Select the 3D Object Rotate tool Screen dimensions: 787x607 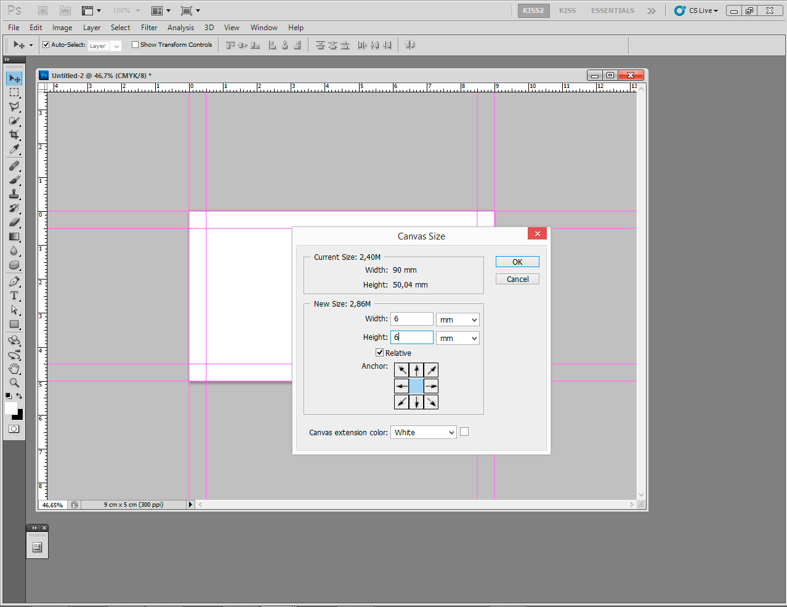(14, 341)
